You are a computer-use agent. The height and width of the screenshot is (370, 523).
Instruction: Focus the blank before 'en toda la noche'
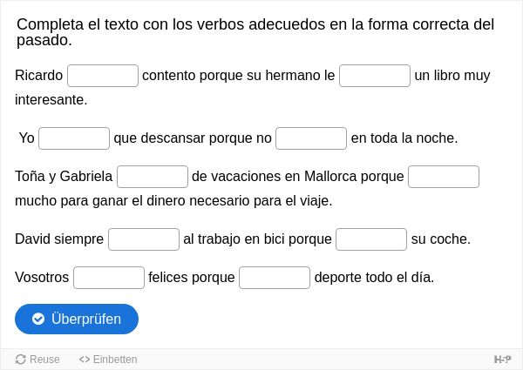311,138
